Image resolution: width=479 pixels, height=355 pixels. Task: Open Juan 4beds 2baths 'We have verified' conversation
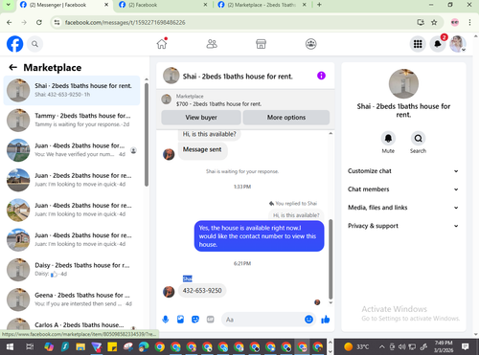72,150
